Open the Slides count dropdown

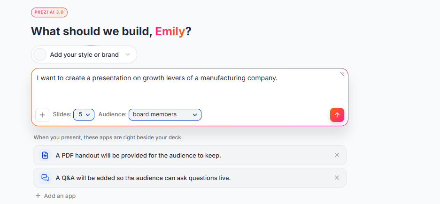(84, 114)
